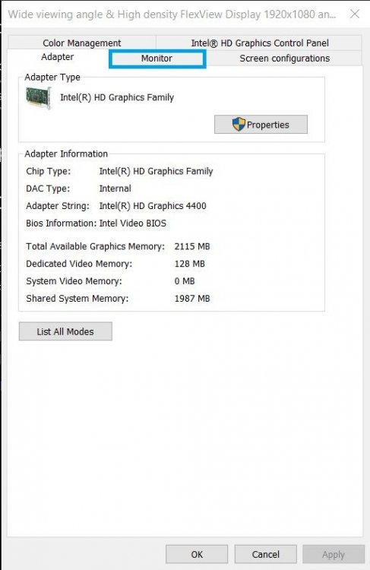Screen dimensions: 370x570
Task: Open the Color Management tab
Action: coord(82,43)
